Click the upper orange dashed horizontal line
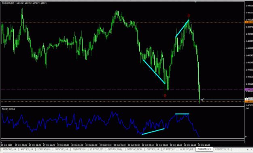This screenshot has height=153, width=253. [x=123, y=22]
